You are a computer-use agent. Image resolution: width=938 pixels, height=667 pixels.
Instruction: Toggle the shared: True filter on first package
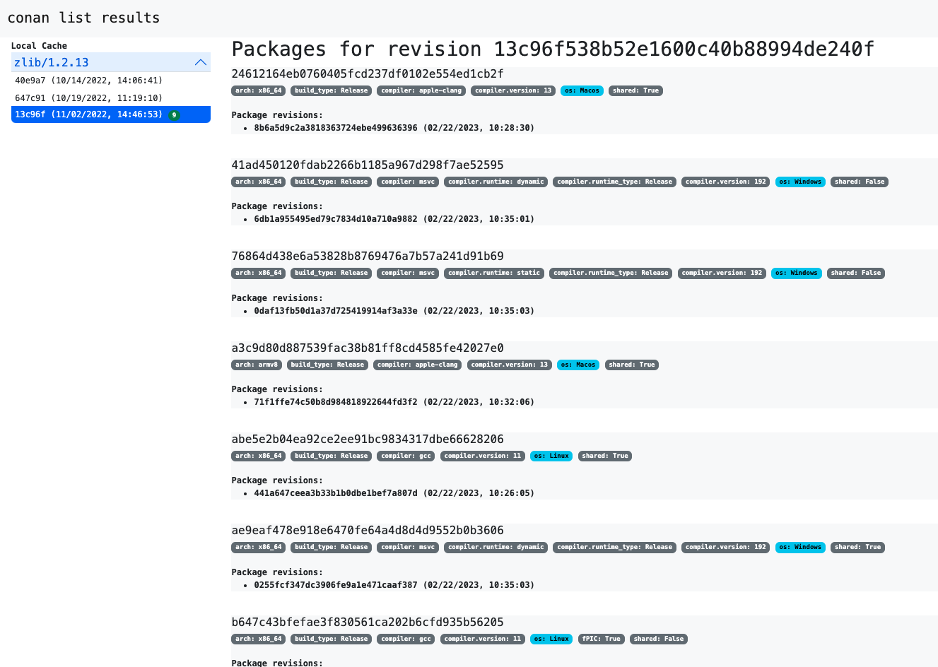coord(635,90)
